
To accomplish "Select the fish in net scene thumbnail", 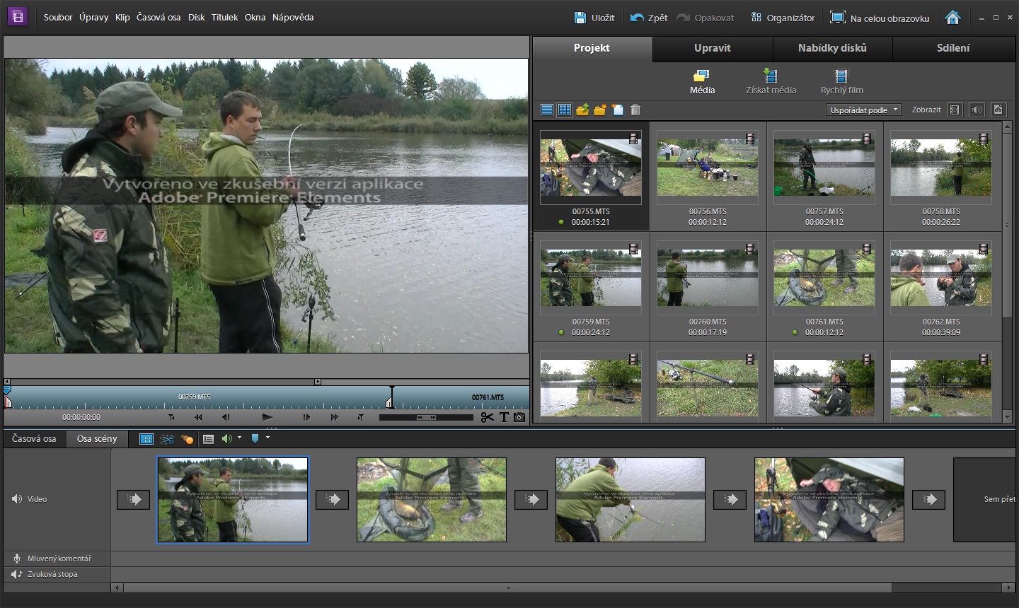I will 432,500.
